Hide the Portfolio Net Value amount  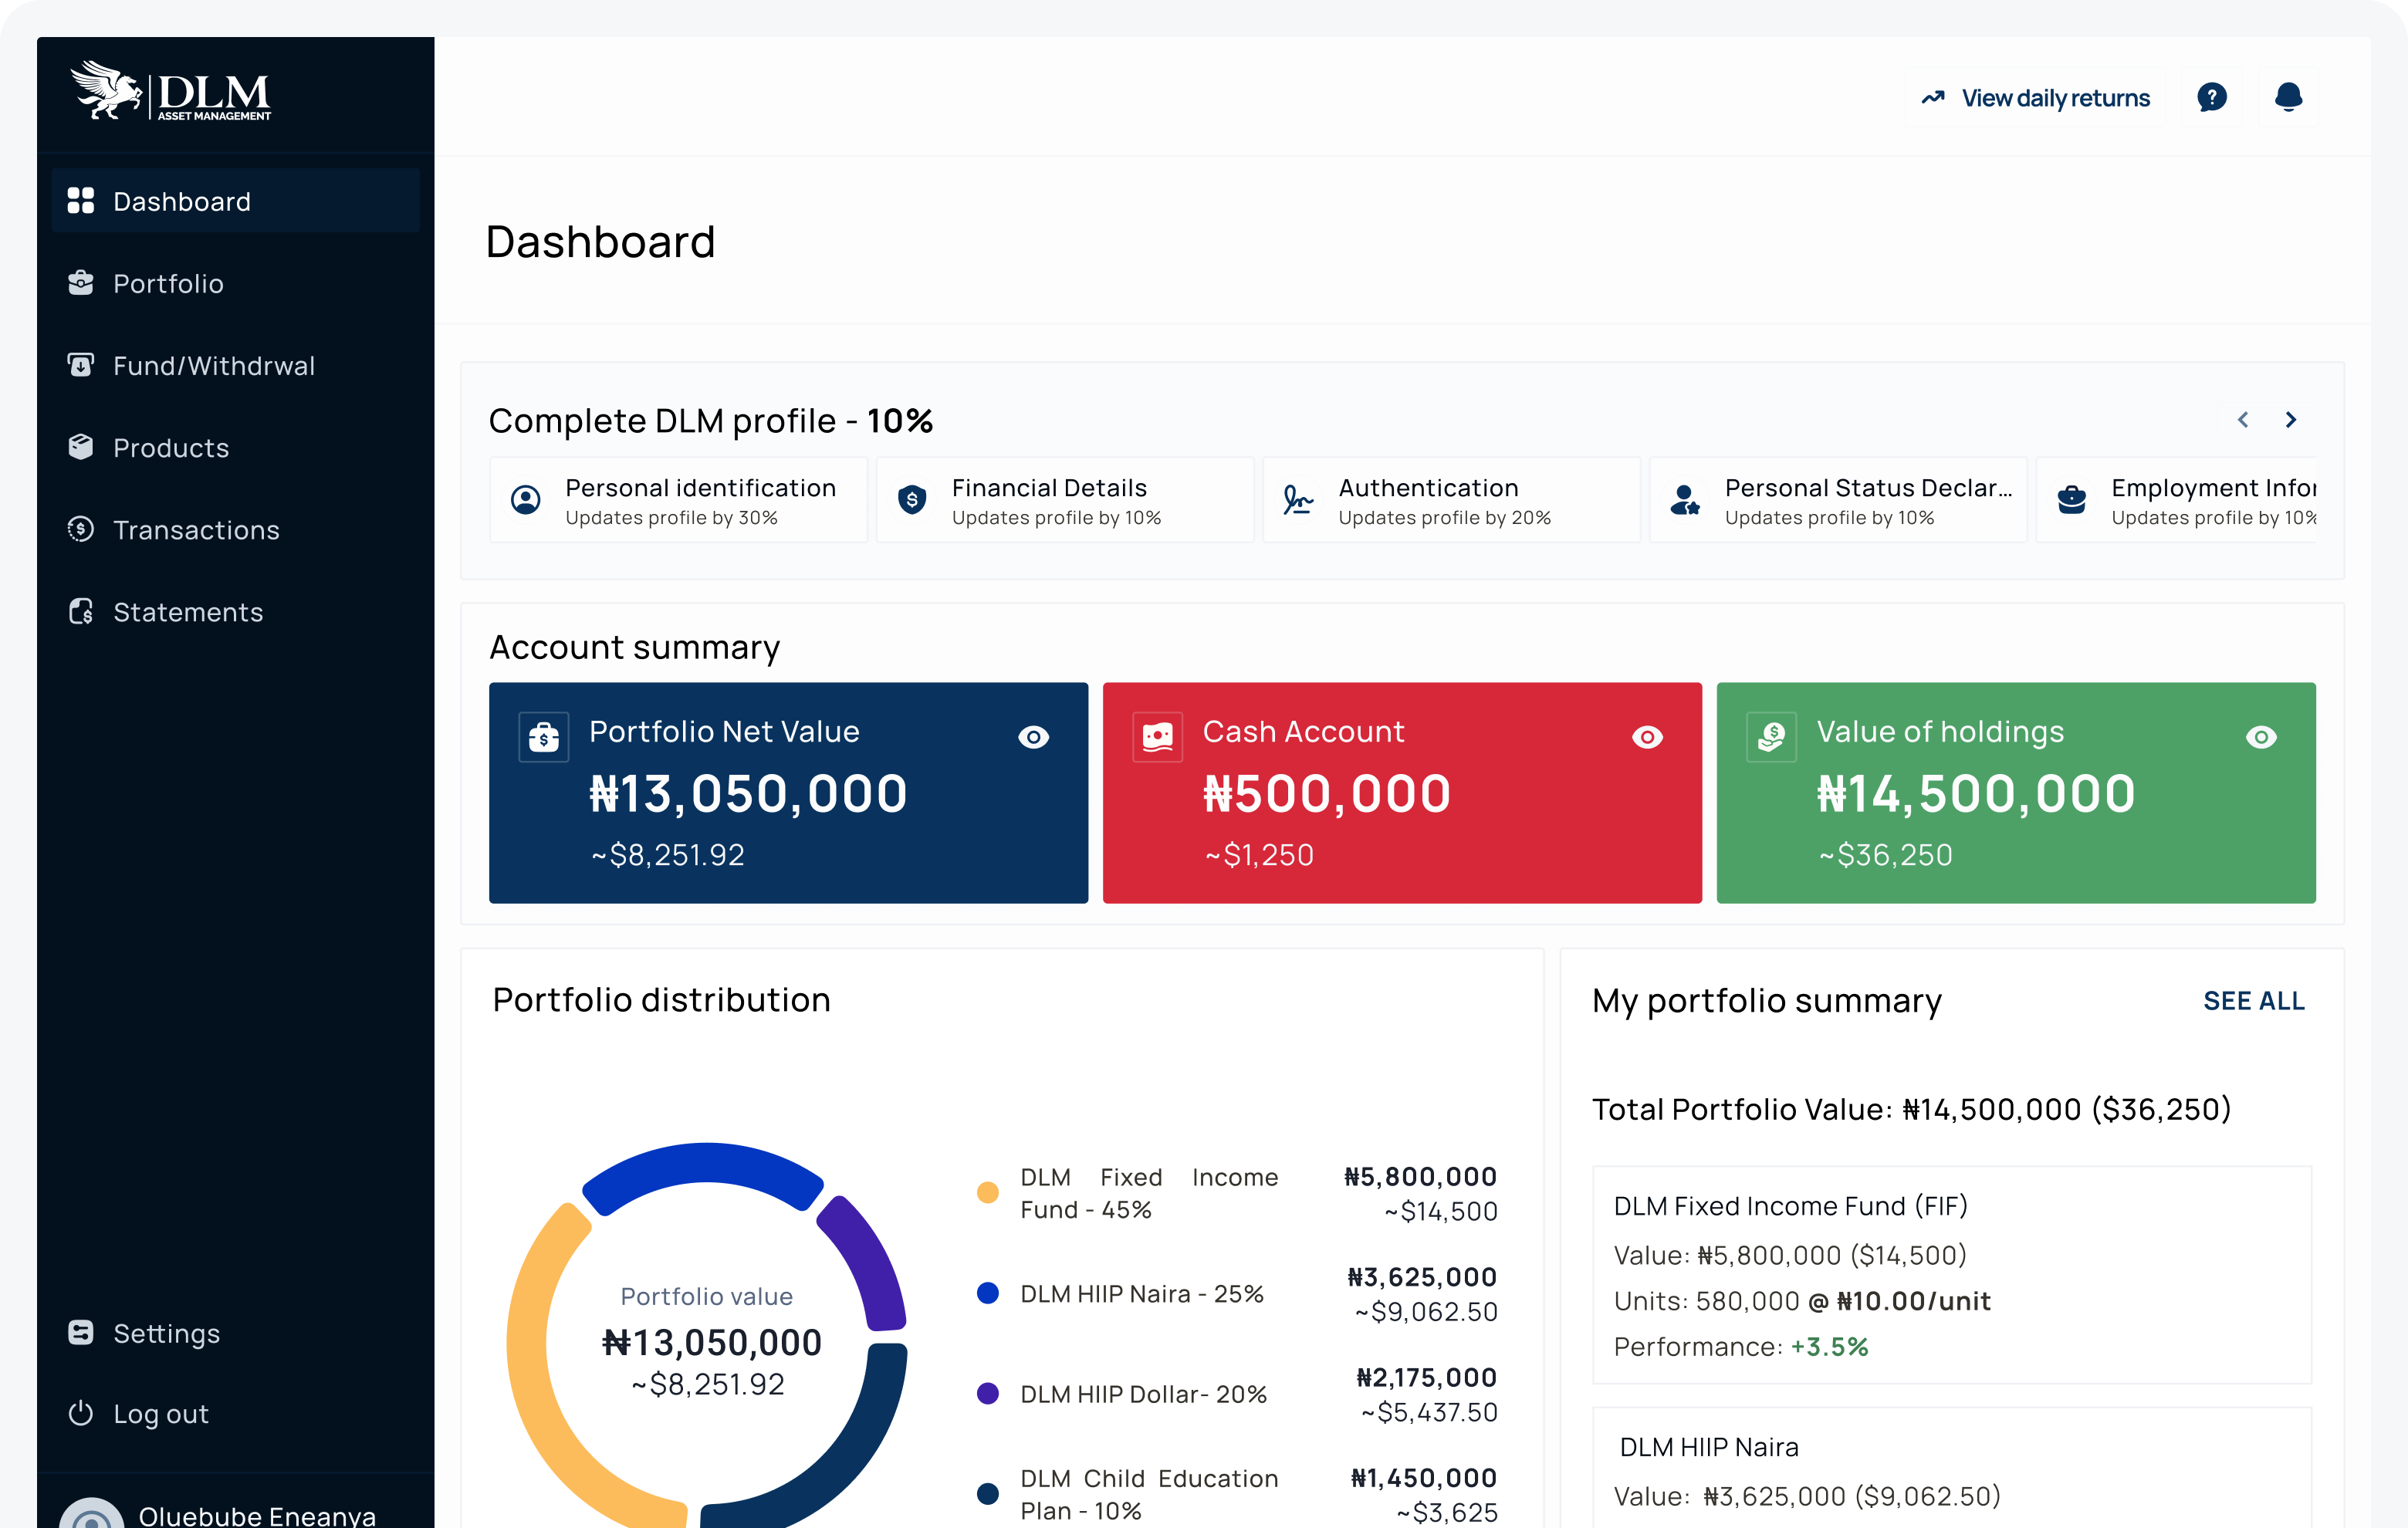(1034, 737)
